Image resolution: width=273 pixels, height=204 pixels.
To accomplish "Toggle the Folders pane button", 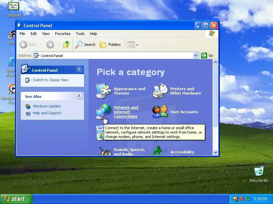I will pyautogui.click(x=110, y=45).
